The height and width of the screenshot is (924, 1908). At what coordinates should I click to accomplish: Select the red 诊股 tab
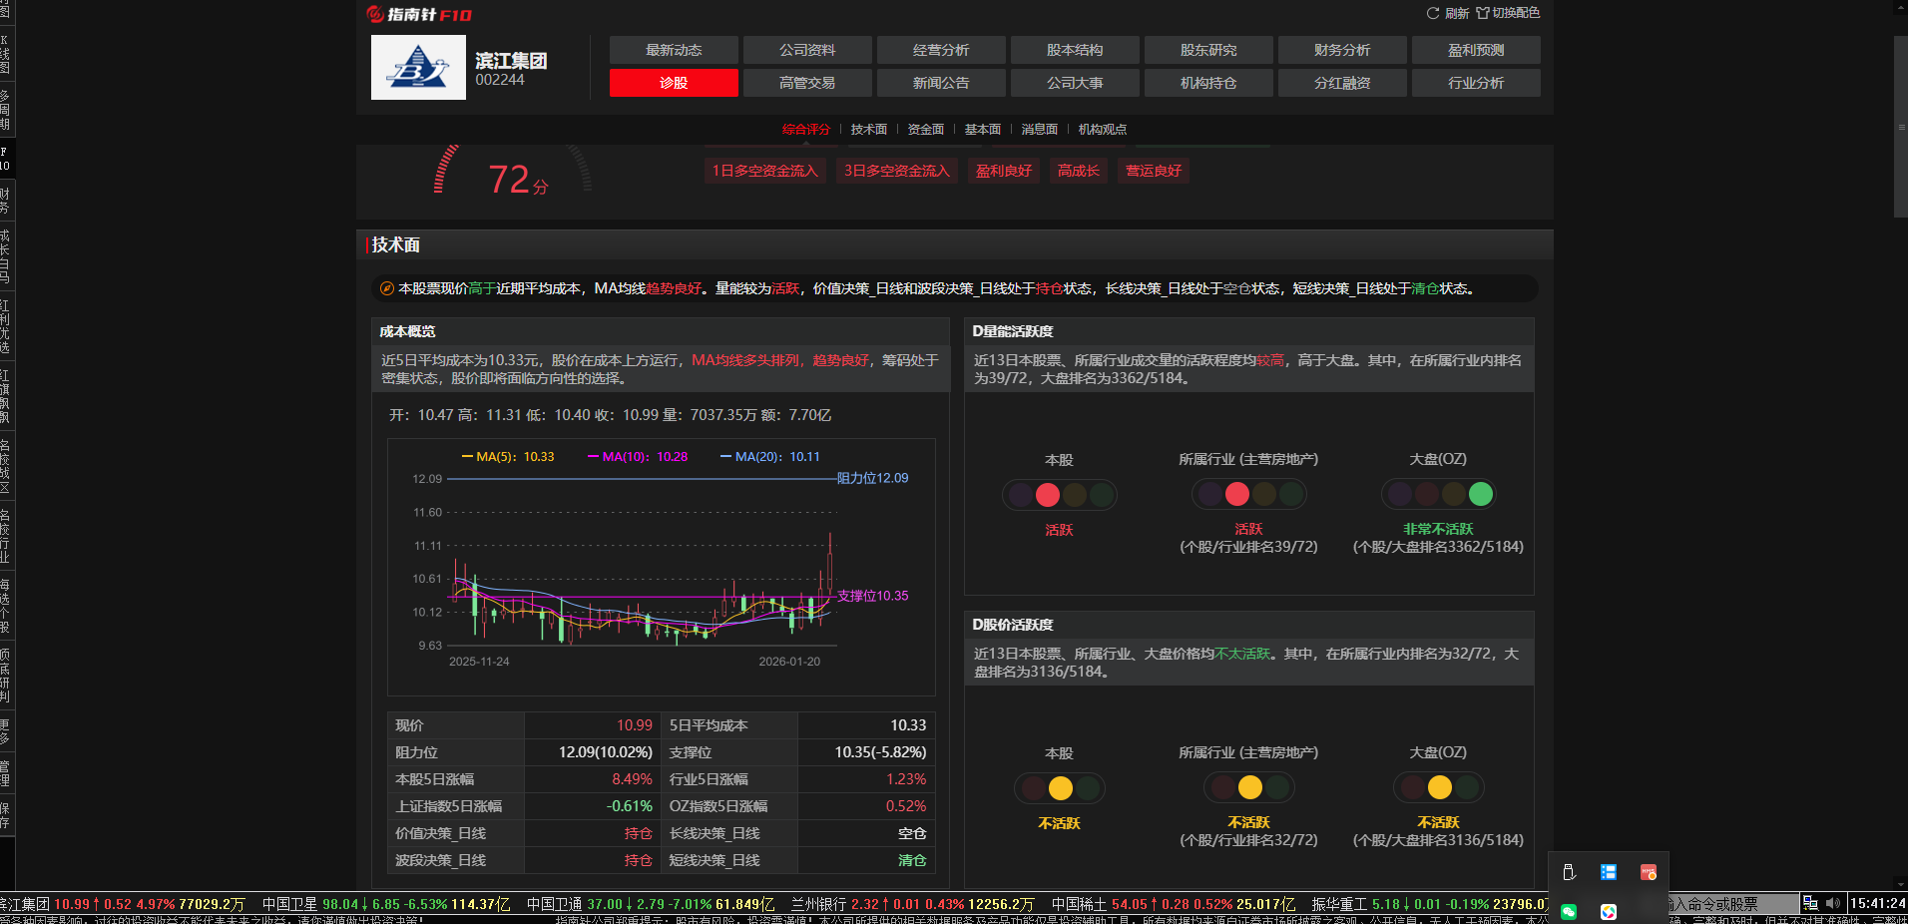(674, 83)
